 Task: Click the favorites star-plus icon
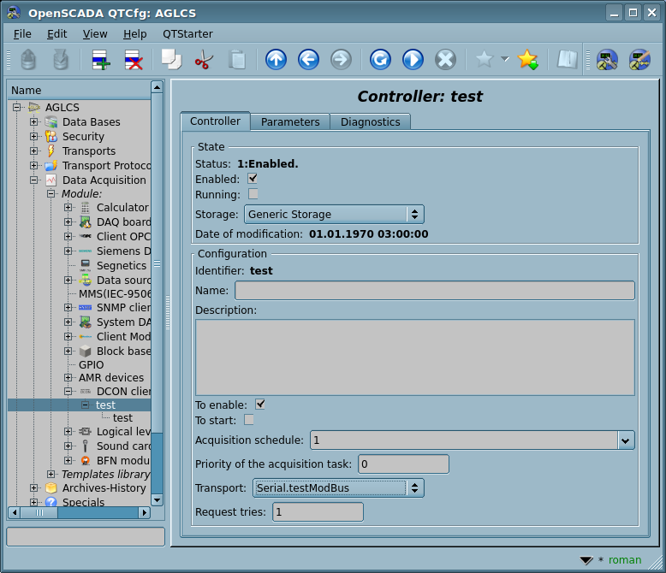pyautogui.click(x=528, y=60)
